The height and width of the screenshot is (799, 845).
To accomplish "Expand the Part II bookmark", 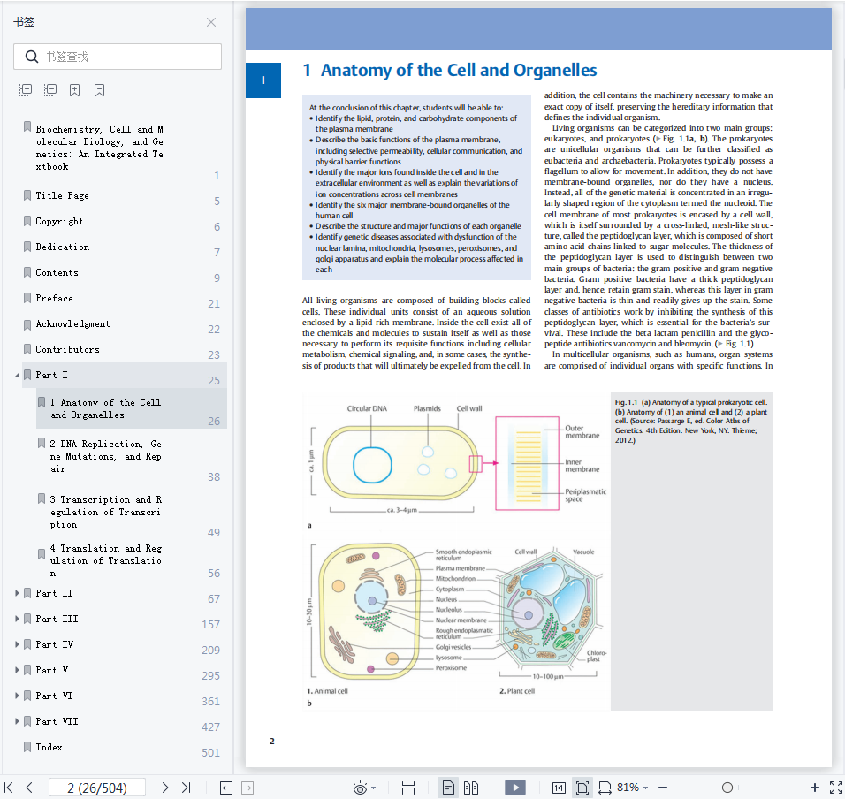I will [17, 593].
